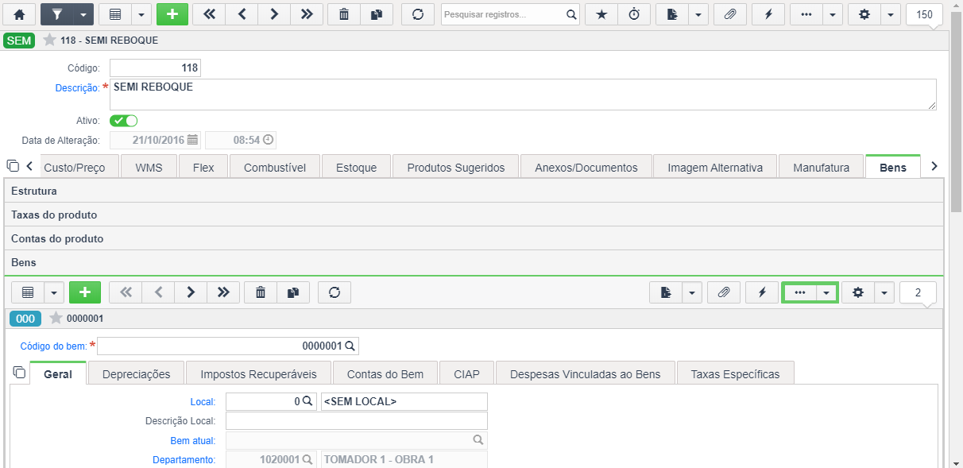Jump to first record in top toolbar
This screenshot has height=468, width=963.
209,14
